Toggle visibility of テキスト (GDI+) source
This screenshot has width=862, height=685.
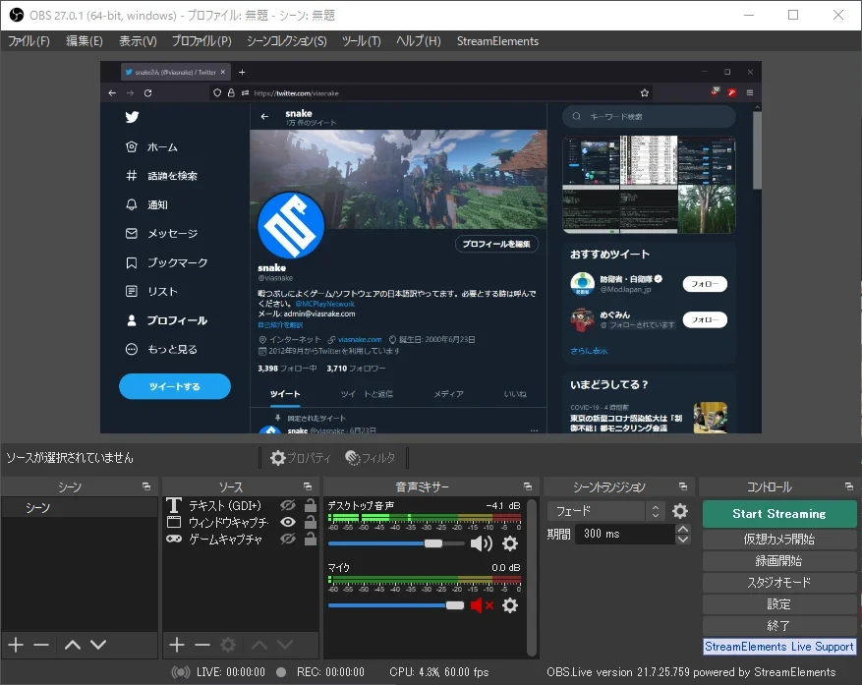[288, 505]
